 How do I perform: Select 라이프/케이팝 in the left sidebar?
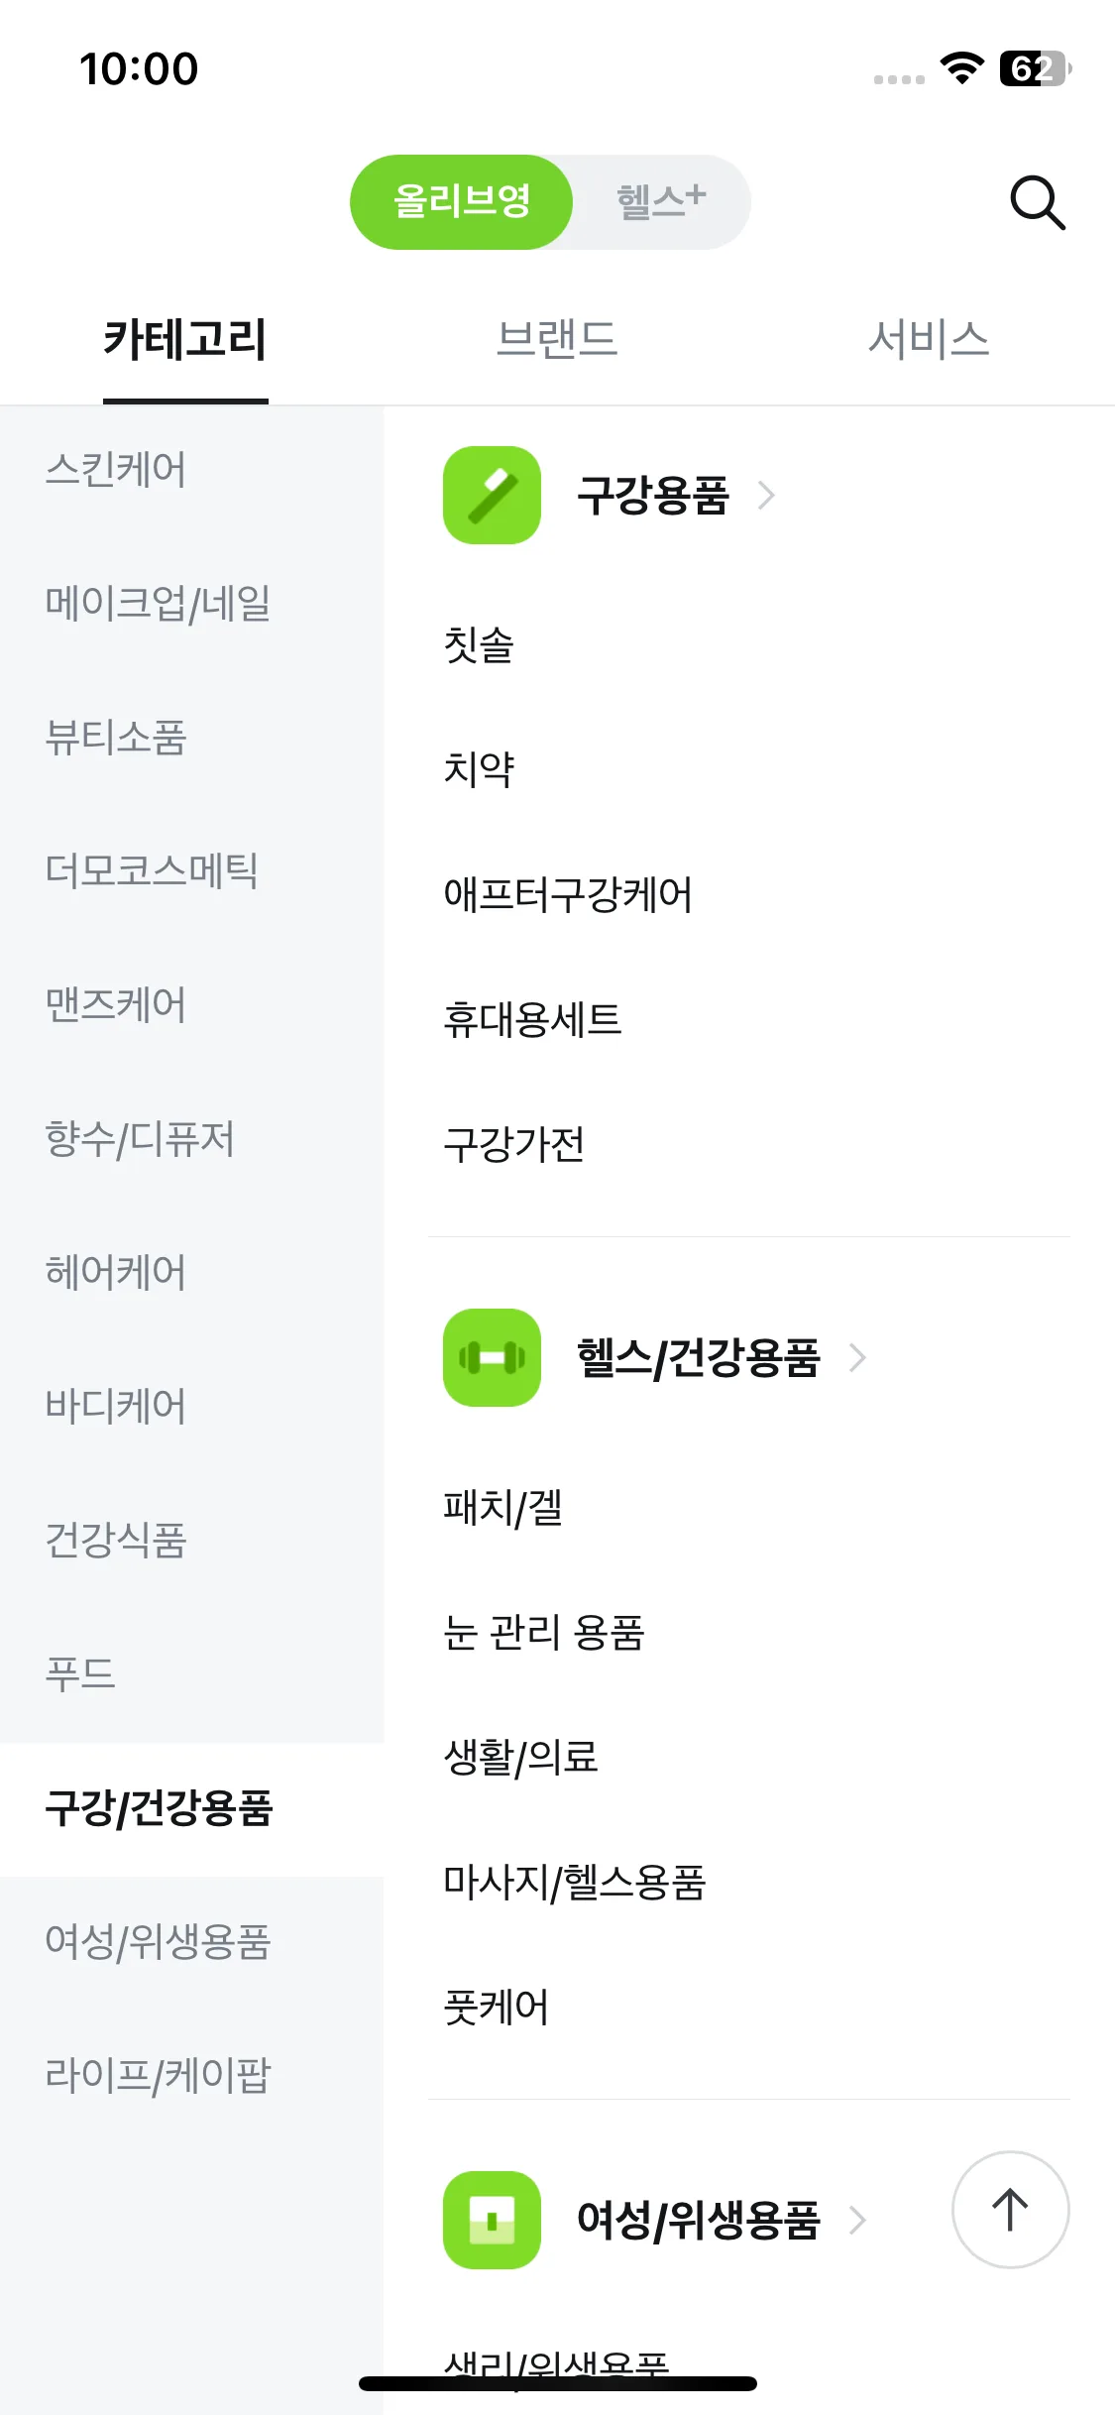point(158,2075)
